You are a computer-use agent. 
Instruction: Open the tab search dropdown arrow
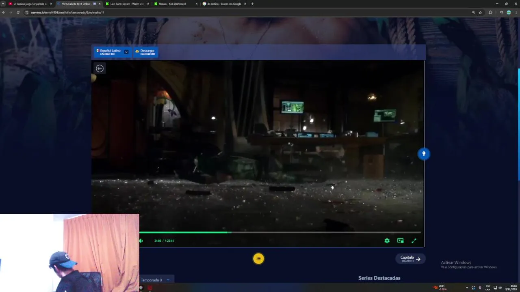coord(3,4)
